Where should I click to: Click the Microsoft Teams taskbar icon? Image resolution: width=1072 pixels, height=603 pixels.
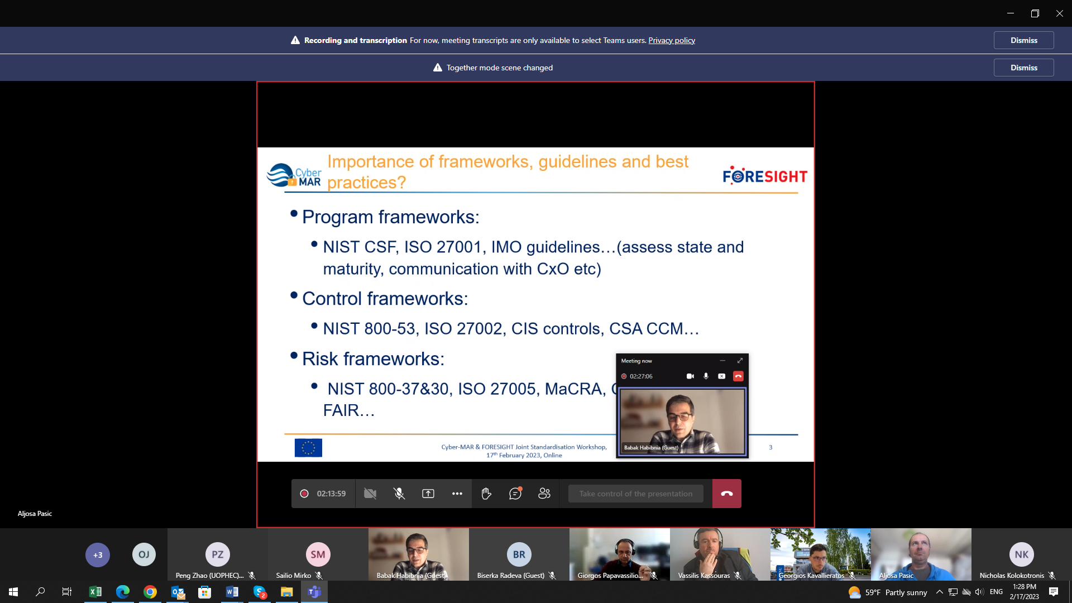coord(314,592)
